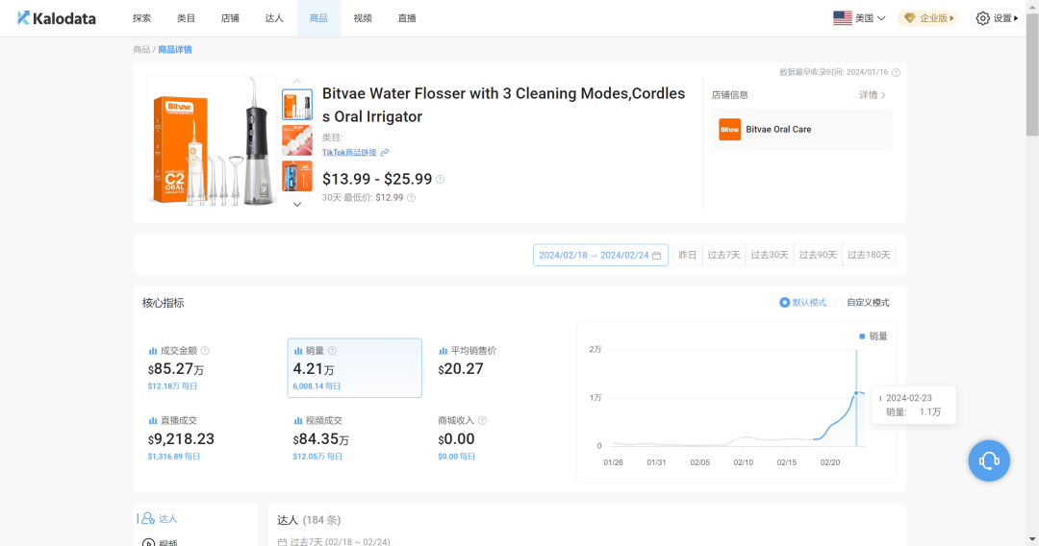Open the calendar icon in date range
Image resolution: width=1039 pixels, height=546 pixels.
656,255
